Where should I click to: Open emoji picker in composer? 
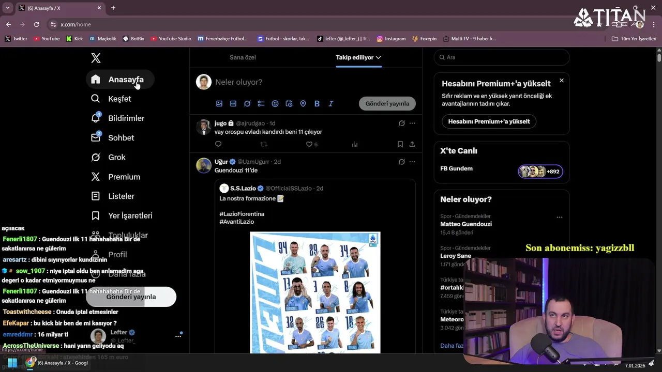click(x=275, y=103)
